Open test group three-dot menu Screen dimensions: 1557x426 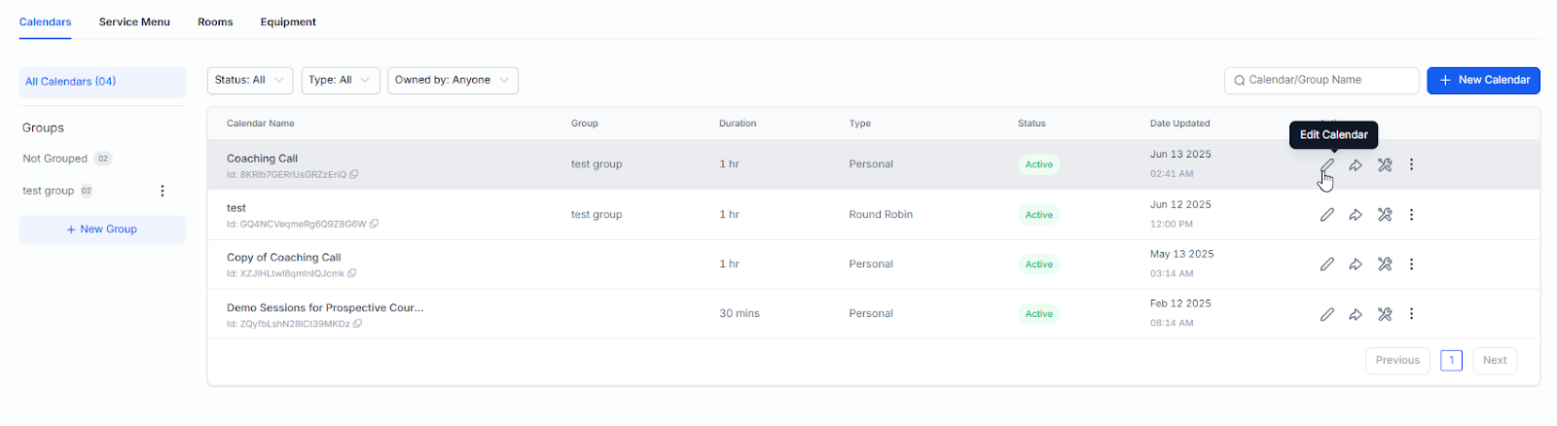pos(163,191)
